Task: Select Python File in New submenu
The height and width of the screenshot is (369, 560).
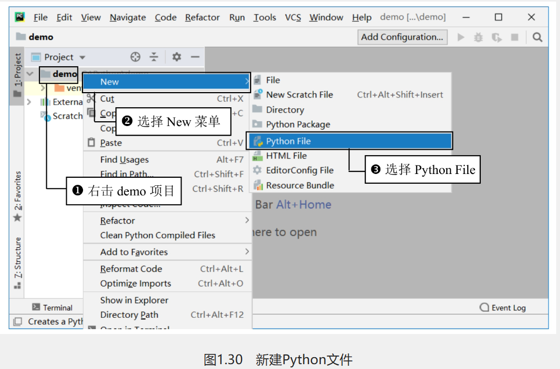Action: pos(349,141)
